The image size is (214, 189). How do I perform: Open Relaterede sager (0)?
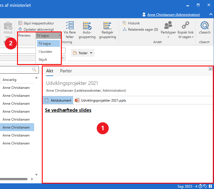point(143,30)
